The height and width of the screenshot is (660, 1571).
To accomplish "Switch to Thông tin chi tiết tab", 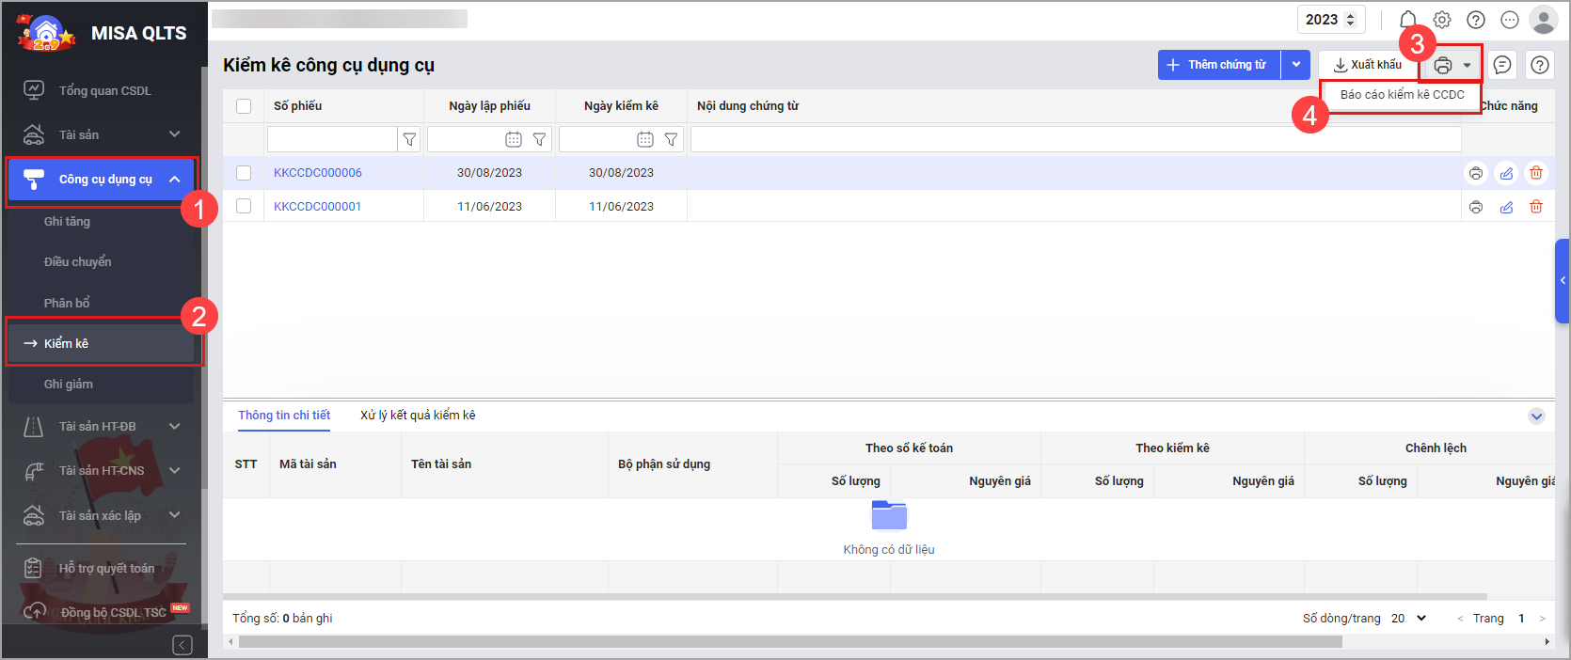I will point(284,416).
